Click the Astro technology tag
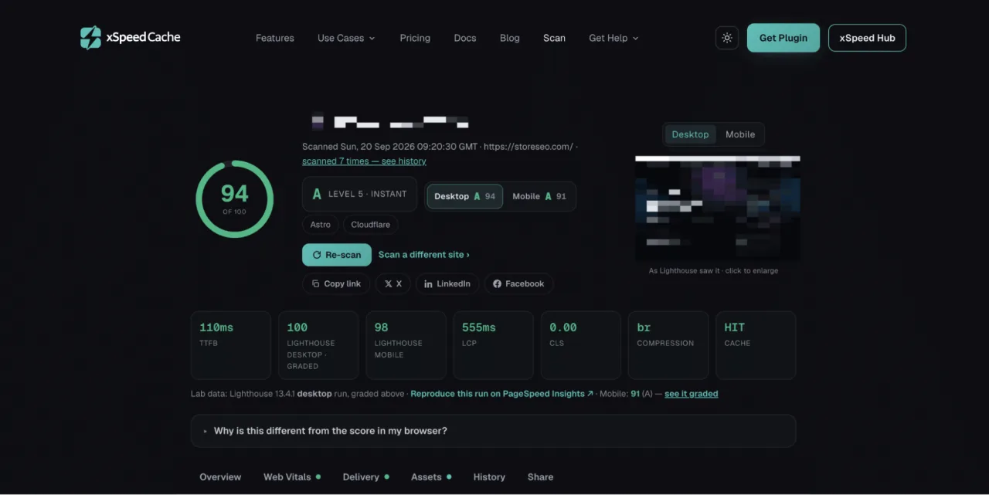 click(x=321, y=225)
